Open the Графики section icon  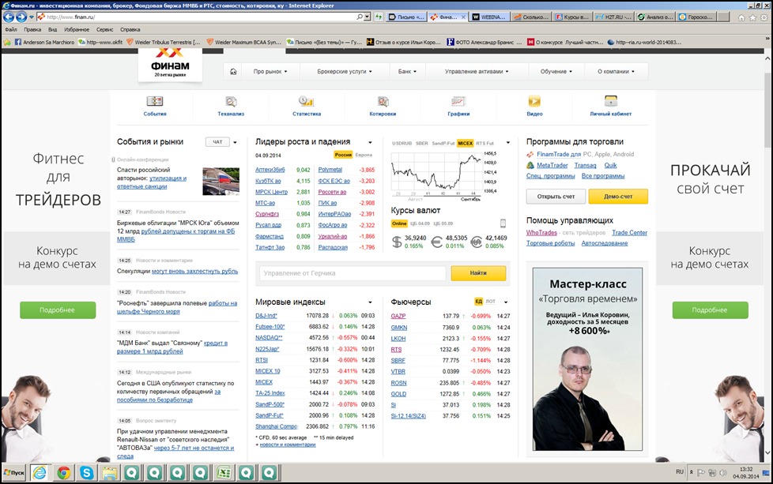[x=458, y=101]
